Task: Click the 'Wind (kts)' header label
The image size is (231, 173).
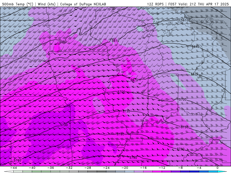Action: tap(46, 4)
